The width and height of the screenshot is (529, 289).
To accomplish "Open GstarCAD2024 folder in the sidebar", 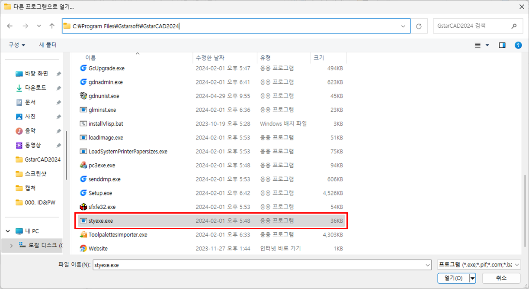I will (x=38, y=159).
